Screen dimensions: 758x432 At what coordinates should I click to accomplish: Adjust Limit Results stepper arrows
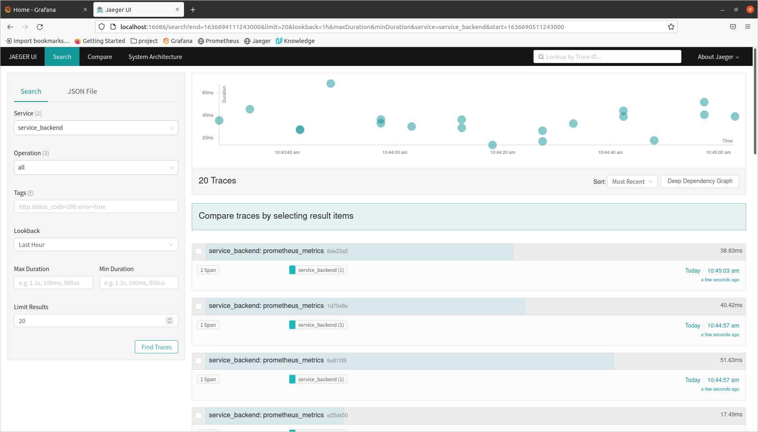point(170,321)
